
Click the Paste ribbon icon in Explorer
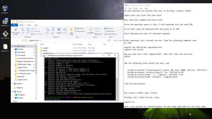[28, 31]
